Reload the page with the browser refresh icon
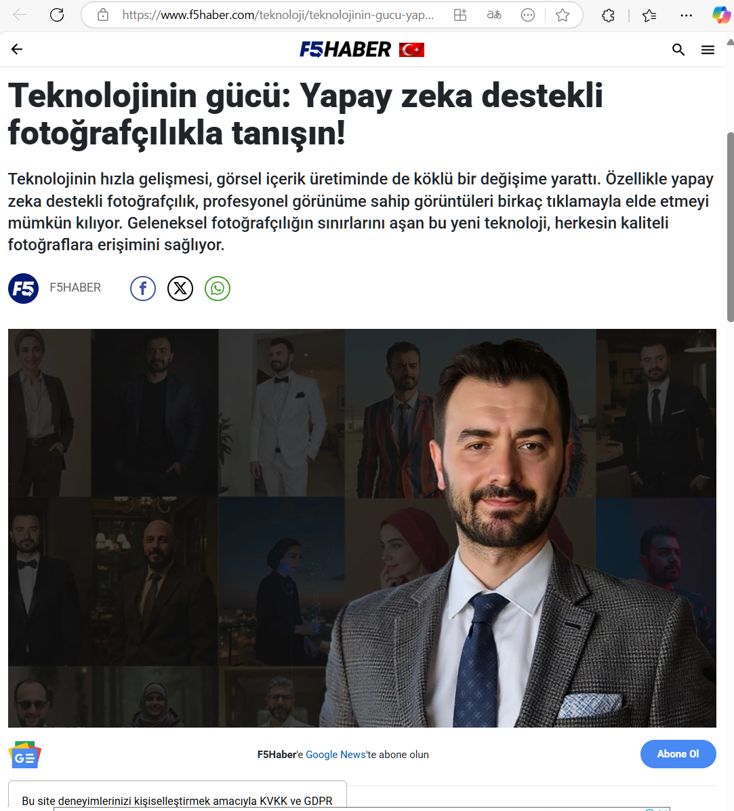This screenshot has width=734, height=811. click(57, 15)
